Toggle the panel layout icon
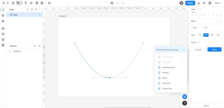224x108 pixels. click(x=210, y=3)
